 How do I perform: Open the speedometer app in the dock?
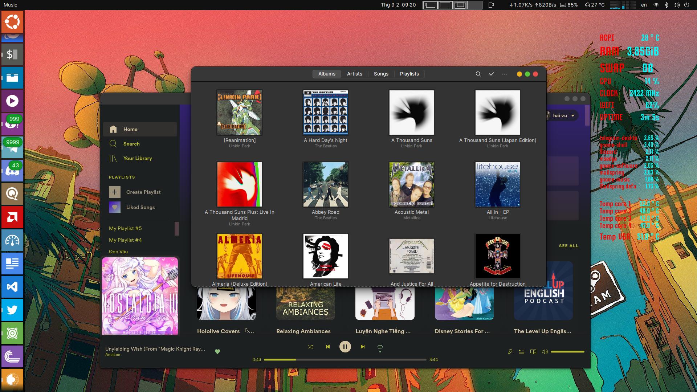tap(12, 240)
